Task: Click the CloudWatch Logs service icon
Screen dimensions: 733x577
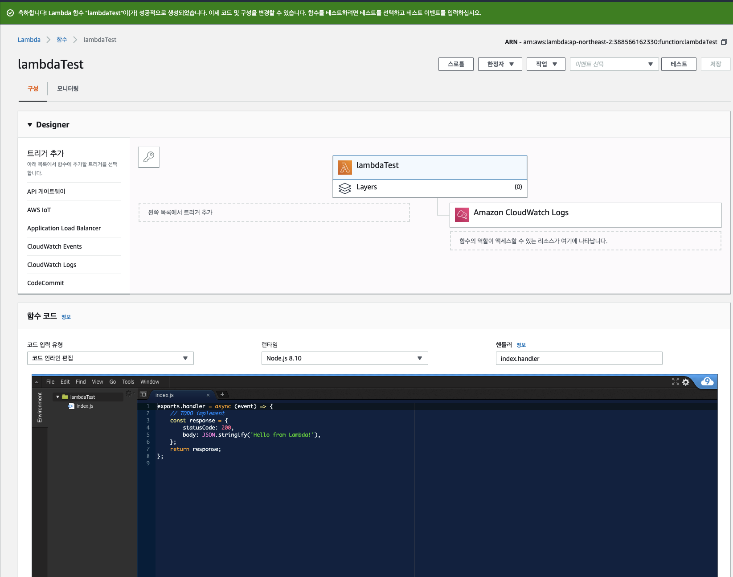Action: pos(462,215)
